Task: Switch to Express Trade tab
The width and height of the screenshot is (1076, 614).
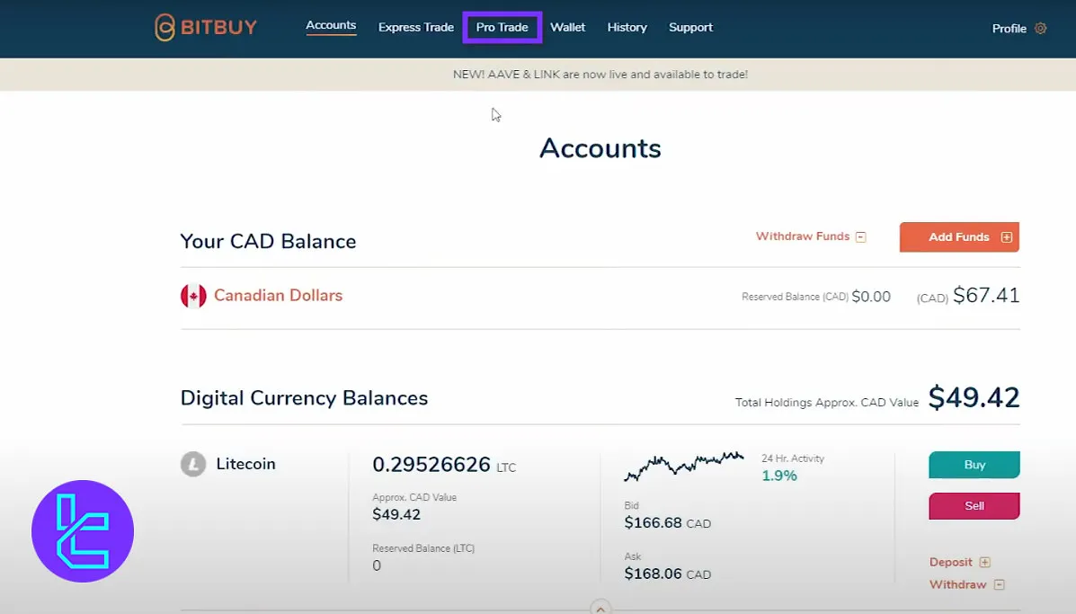Action: pos(415,27)
